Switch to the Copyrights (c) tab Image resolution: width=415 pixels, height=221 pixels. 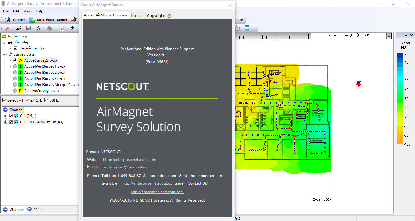click(x=159, y=15)
